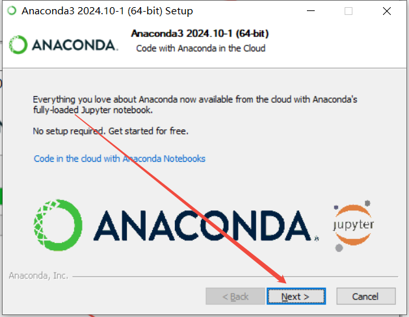This screenshot has width=409, height=317.
Task: Click the large green Anaconda ring logo
Action: [58, 225]
